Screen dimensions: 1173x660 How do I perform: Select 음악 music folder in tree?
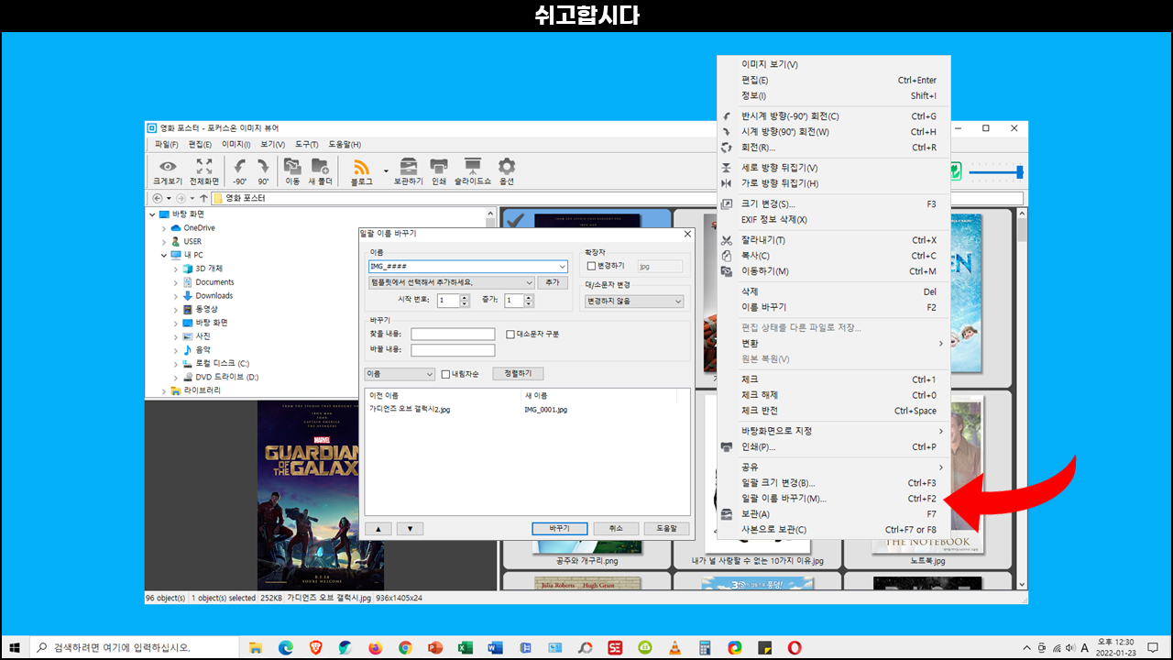pyautogui.click(x=203, y=349)
